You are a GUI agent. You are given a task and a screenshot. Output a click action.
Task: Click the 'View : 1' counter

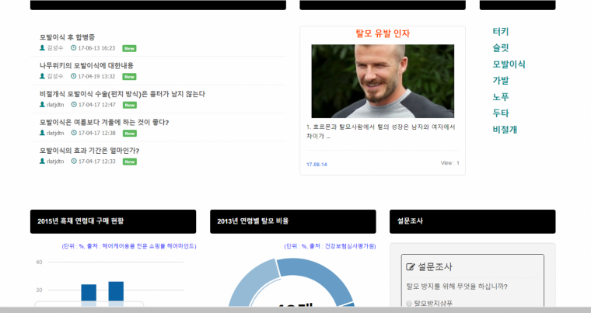[450, 163]
